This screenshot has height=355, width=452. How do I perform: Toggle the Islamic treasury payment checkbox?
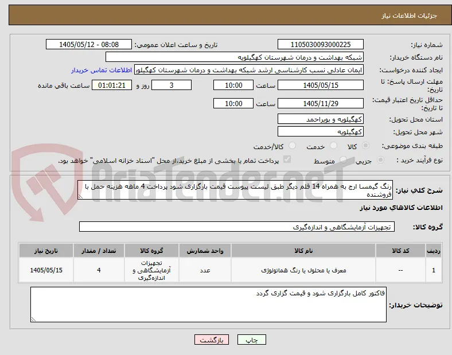pyautogui.click(x=287, y=159)
